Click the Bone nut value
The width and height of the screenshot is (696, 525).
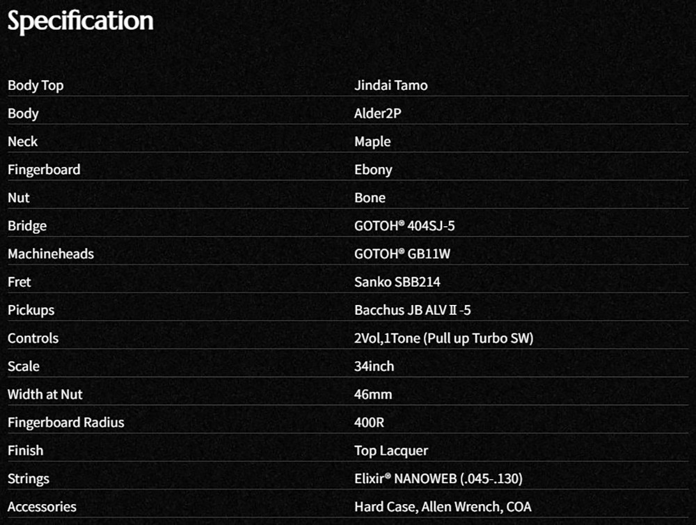pyautogui.click(x=370, y=198)
